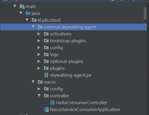Expand the config arrow above logs
Image resolution: width=149 pixels, height=115 pixels.
pyautogui.click(x=39, y=48)
